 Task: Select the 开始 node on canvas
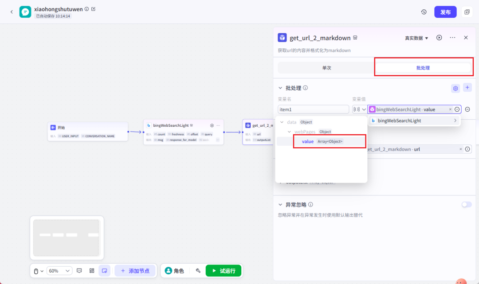click(x=88, y=132)
